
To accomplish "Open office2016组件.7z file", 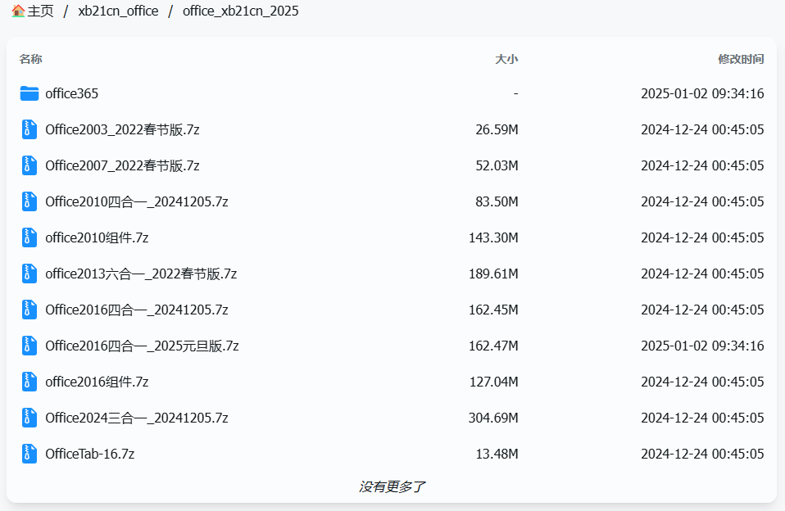I will 97,382.
